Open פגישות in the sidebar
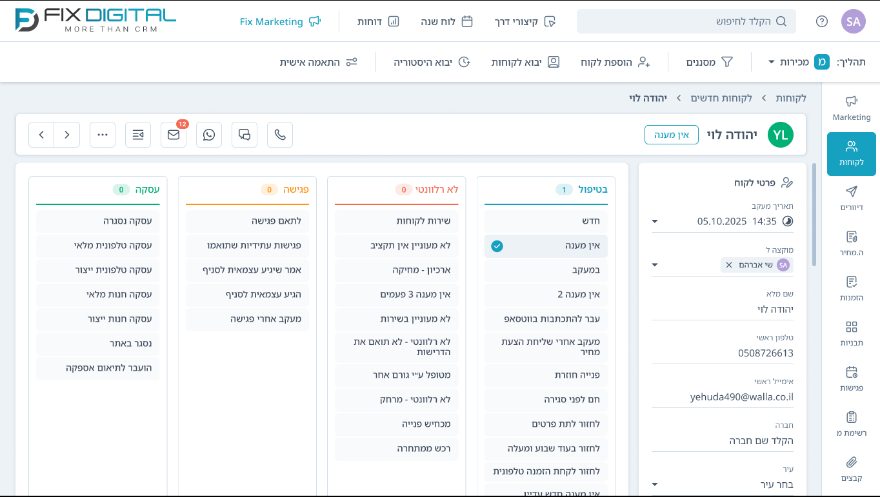This screenshot has height=497, width=880. (852, 379)
